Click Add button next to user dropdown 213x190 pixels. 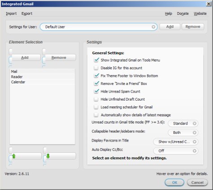[x=170, y=27]
